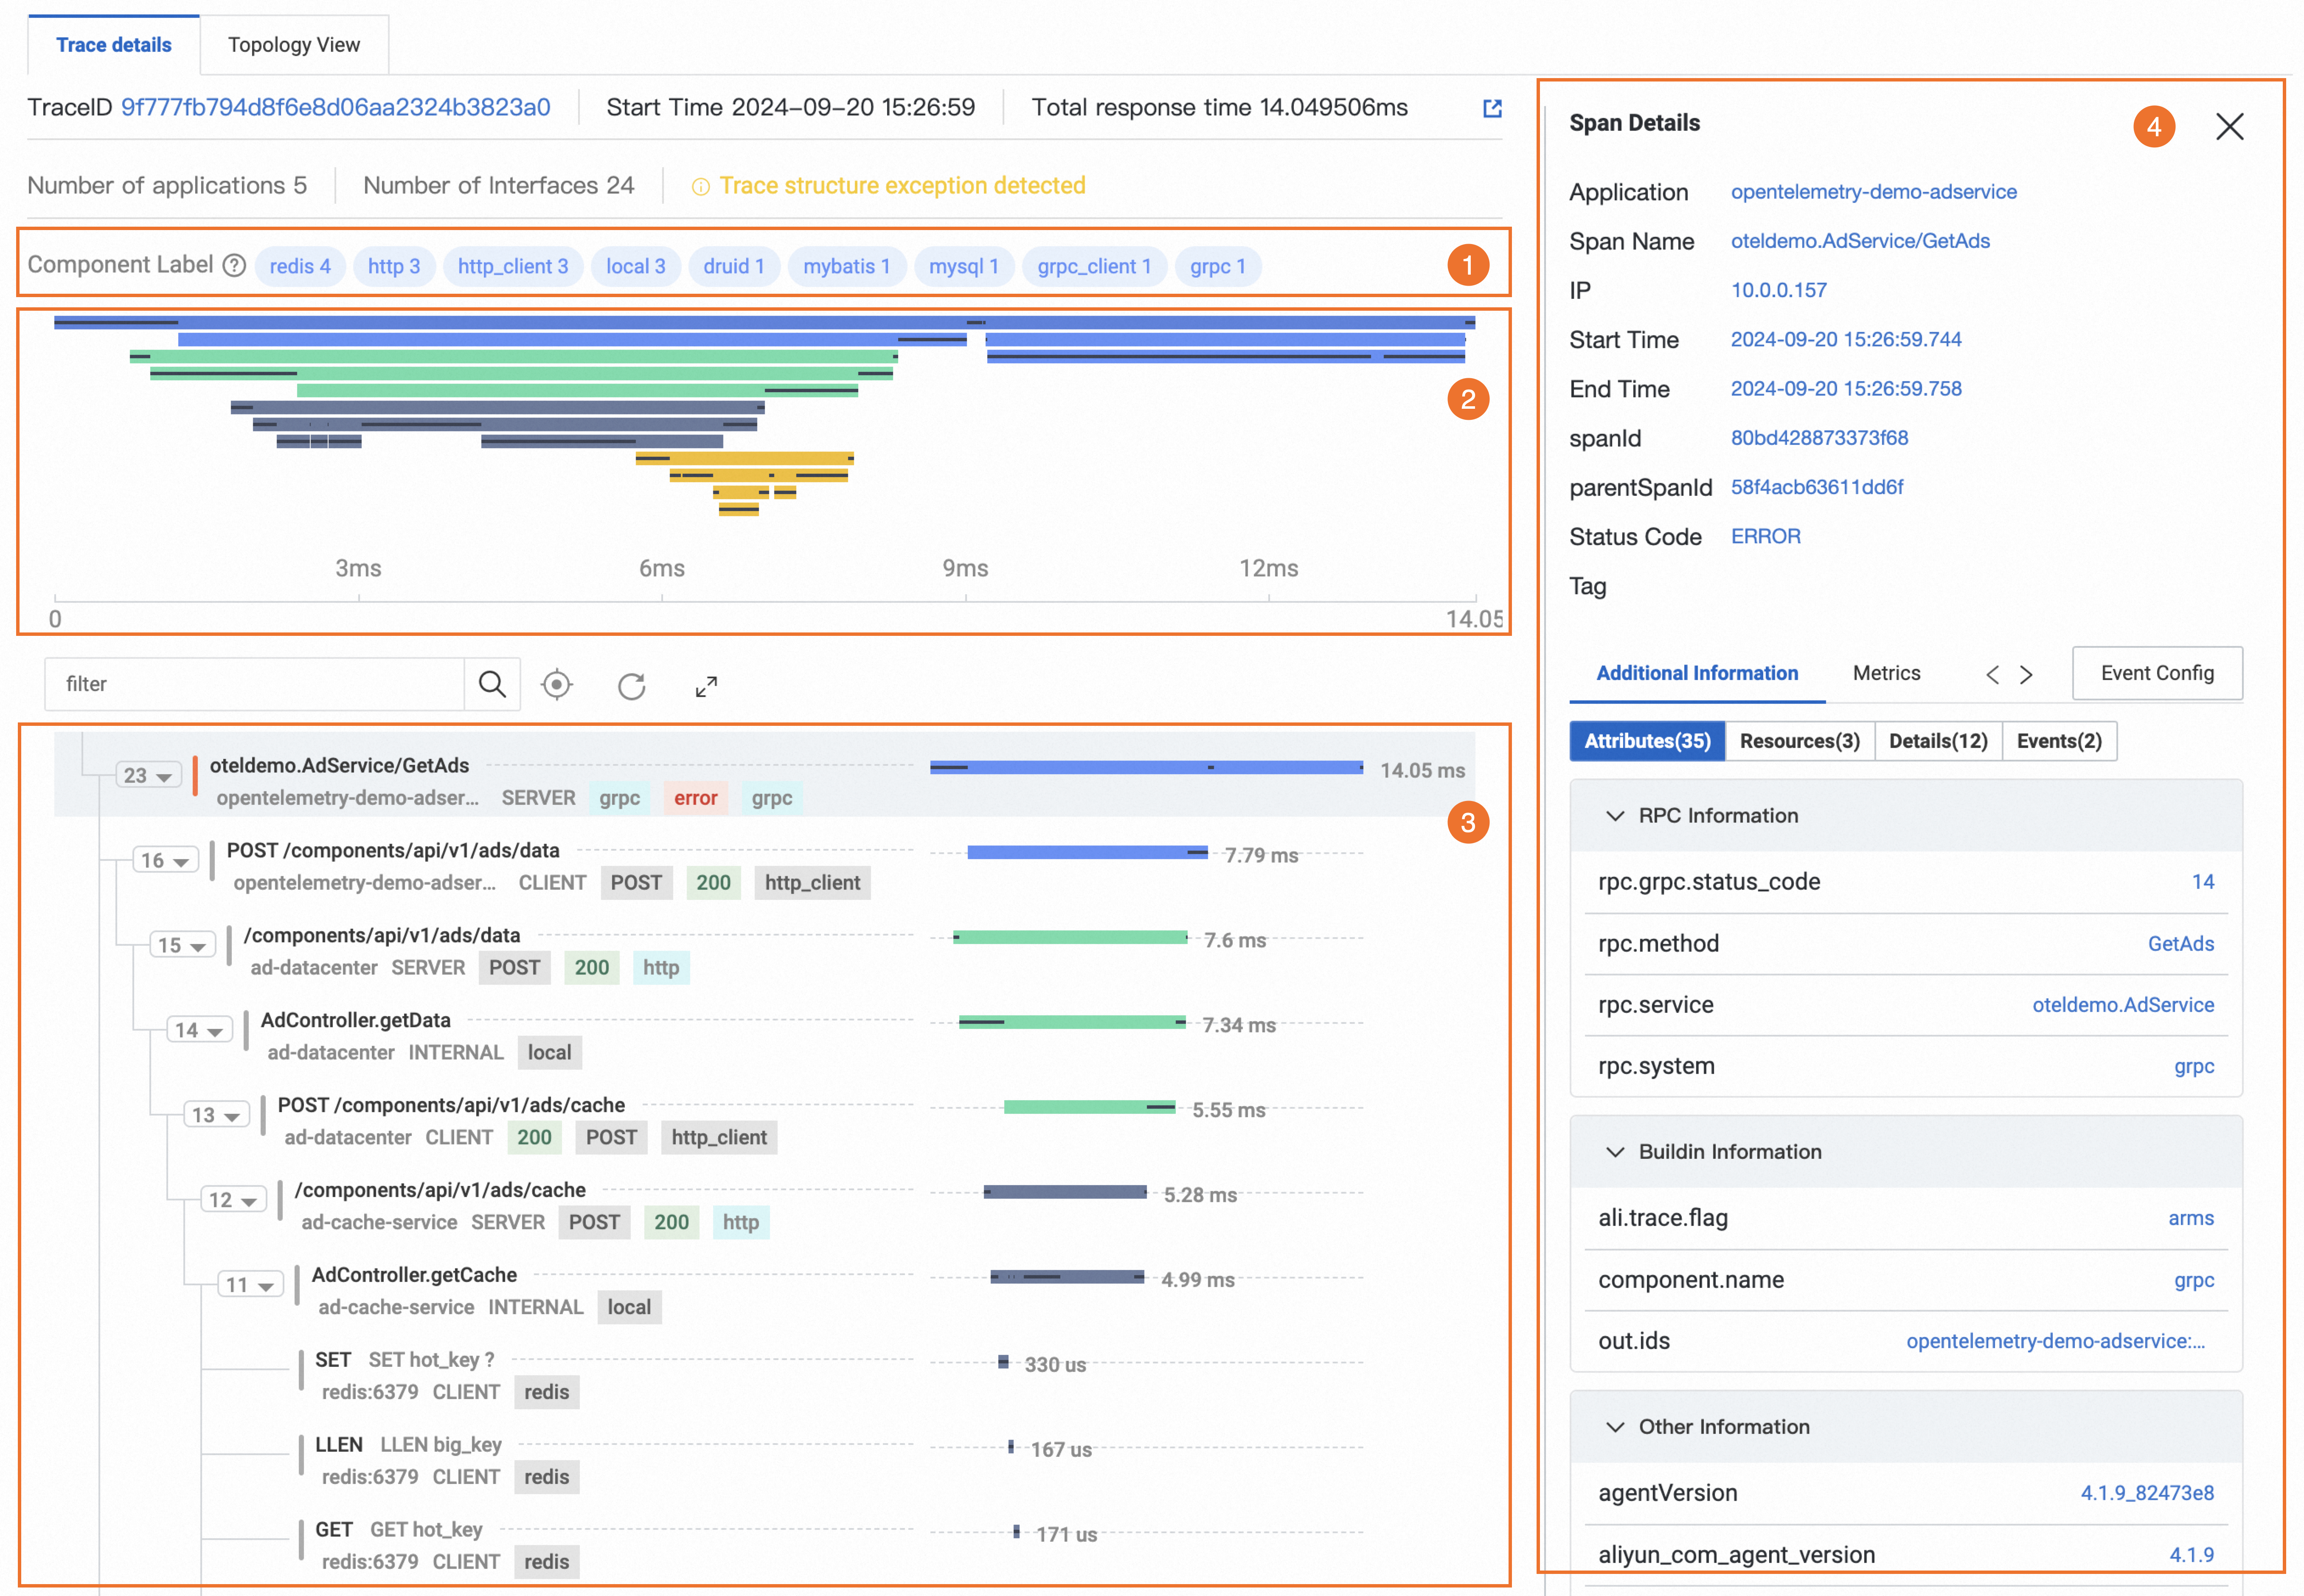
Task: Show the Attributes(35) sub-tab
Action: pyautogui.click(x=1647, y=741)
